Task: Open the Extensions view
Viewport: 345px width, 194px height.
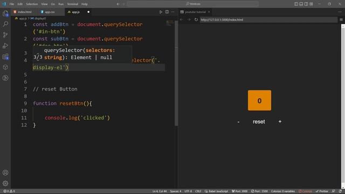Action: pos(5,57)
